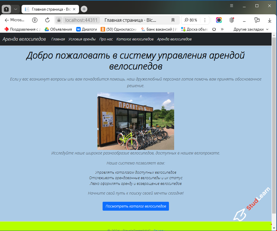The height and width of the screenshot is (231, 277).
Task: Select Про нас in the site navigation
Action: click(x=106, y=39)
